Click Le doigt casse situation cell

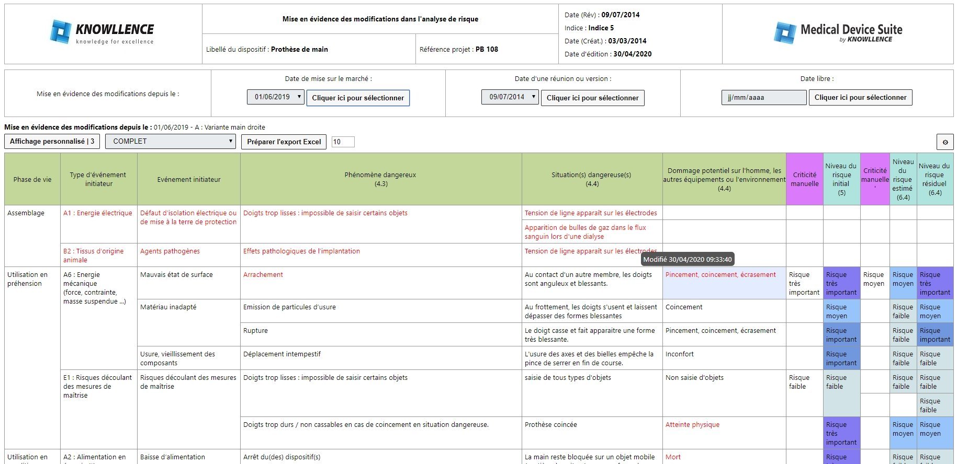592,334
